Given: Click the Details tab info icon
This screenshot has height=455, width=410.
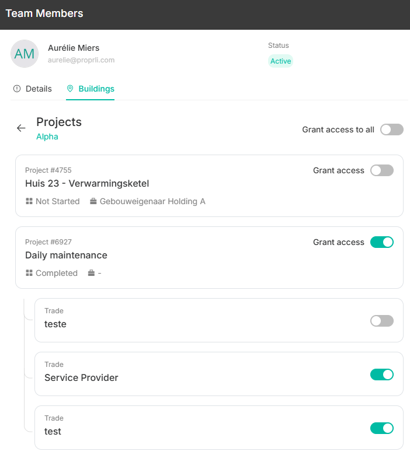Looking at the screenshot, I should click(17, 89).
